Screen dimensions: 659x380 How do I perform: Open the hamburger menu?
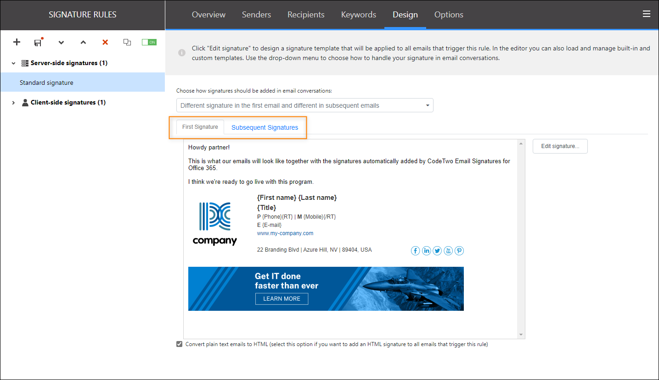[647, 14]
